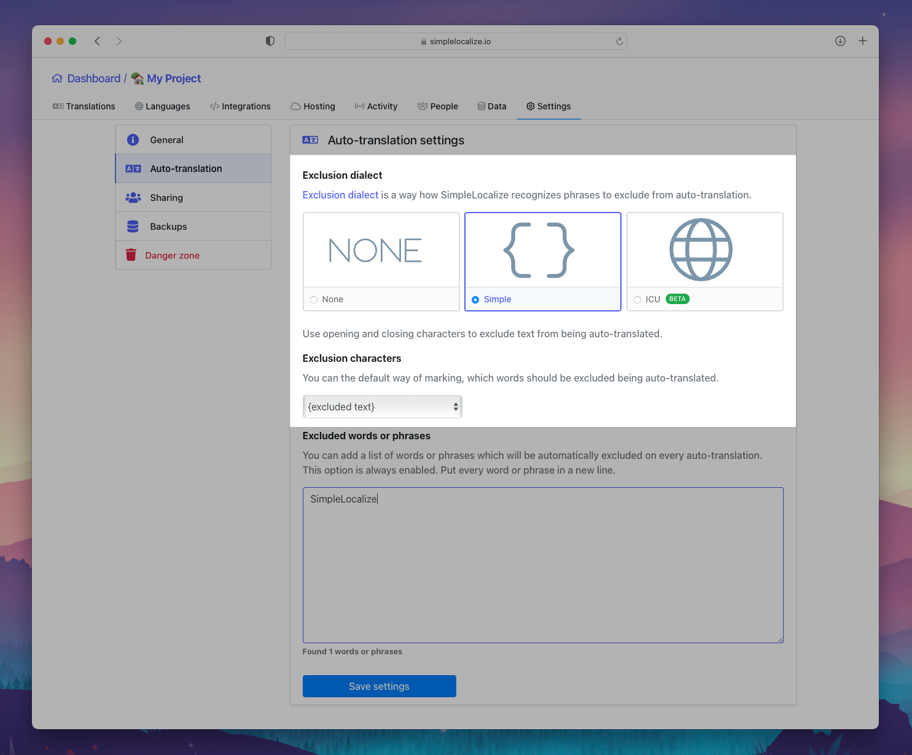The image size is (912, 755).
Task: Click the simplelocalize.io address bar
Action: (x=456, y=41)
